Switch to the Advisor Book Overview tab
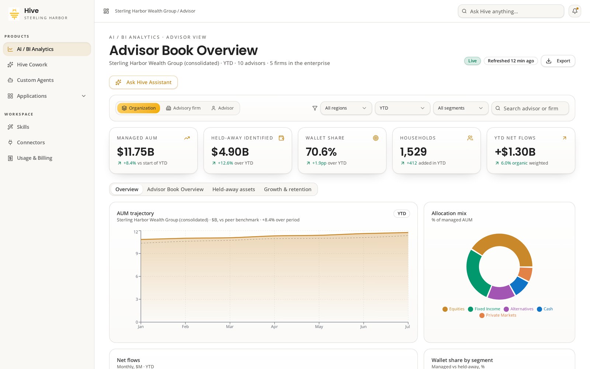590x369 pixels. pyautogui.click(x=175, y=189)
